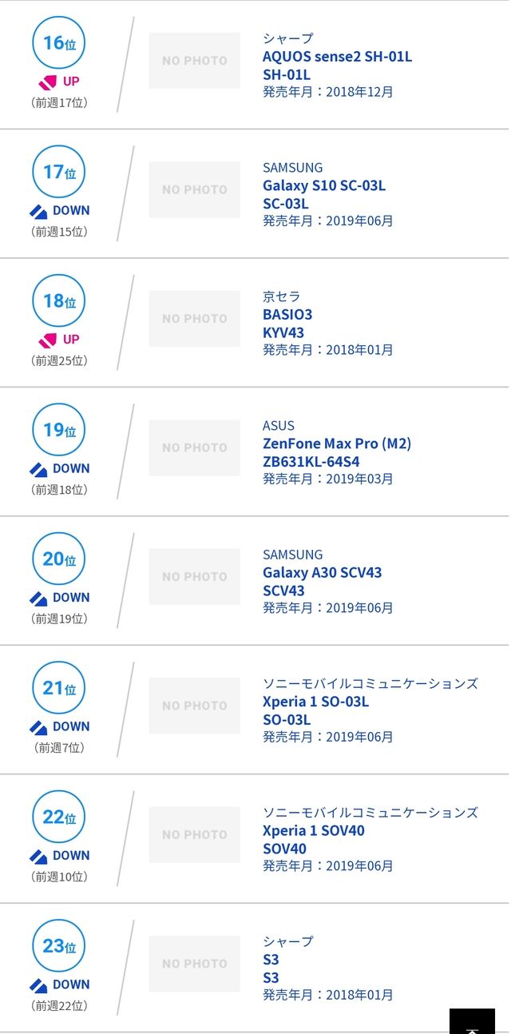Select the BASIO3 KYV43 product link
This screenshot has width=511, height=1034.
(287, 315)
